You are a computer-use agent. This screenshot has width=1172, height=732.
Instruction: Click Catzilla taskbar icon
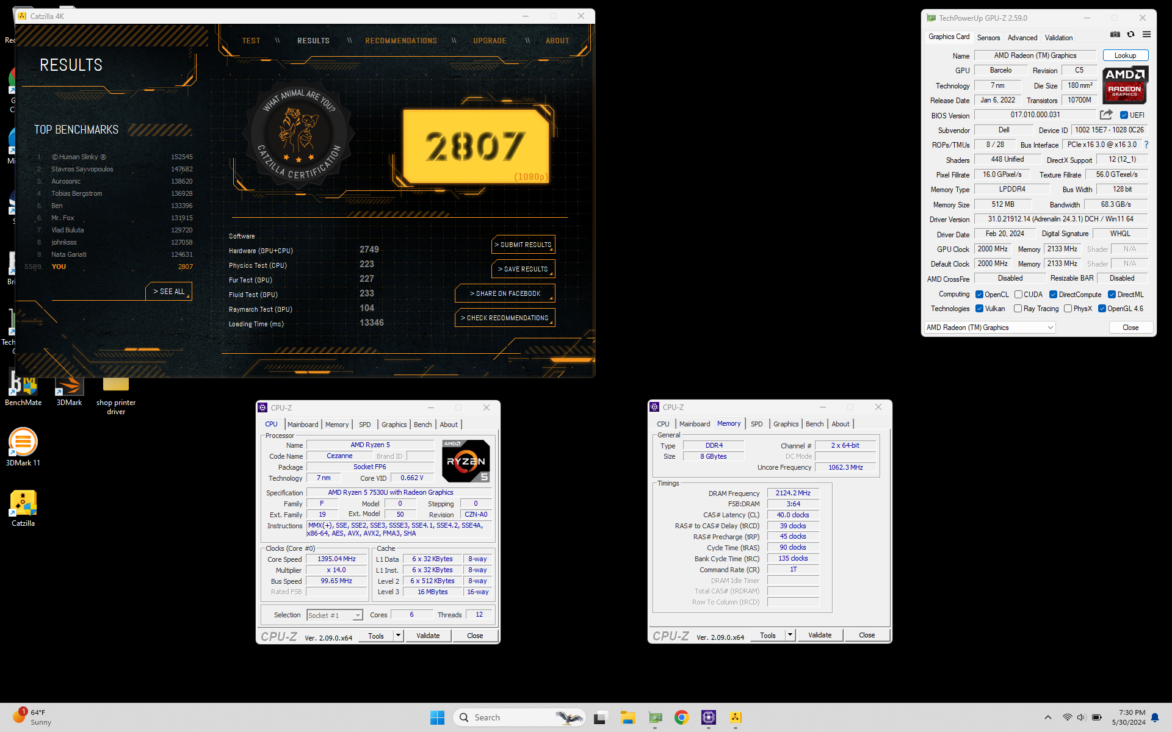[x=736, y=717]
